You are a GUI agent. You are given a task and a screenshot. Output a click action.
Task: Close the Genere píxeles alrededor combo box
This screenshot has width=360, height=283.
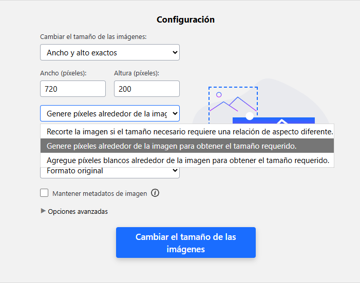pyautogui.click(x=110, y=113)
